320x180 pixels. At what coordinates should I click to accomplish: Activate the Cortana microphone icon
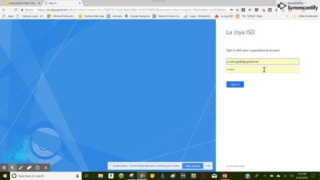(77, 175)
